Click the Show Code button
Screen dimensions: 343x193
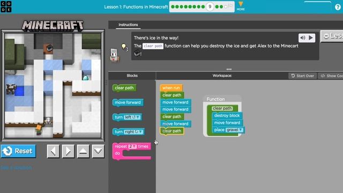tap(331, 76)
